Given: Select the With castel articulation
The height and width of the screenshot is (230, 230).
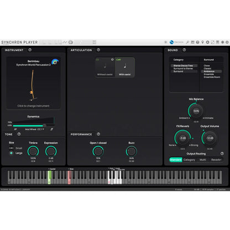Looking at the screenshot, I should (125, 67).
